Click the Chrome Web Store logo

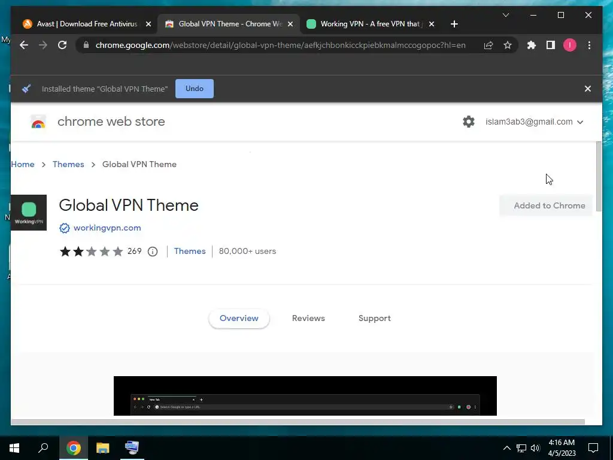pos(38,122)
